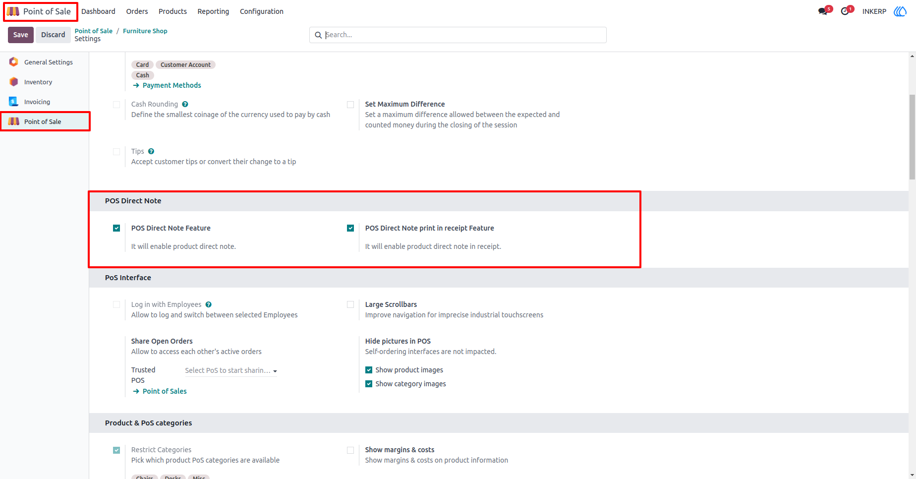The height and width of the screenshot is (479, 916).
Task: Toggle the Tips checkbox
Action: [x=116, y=152]
